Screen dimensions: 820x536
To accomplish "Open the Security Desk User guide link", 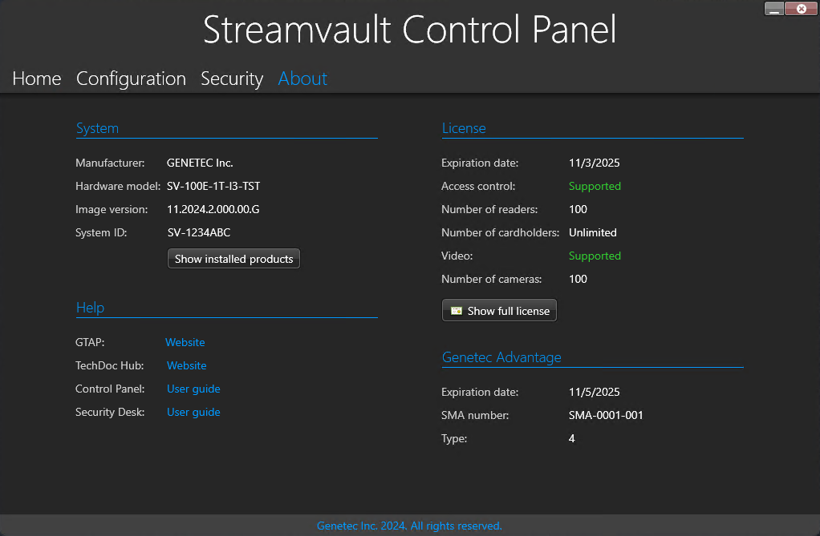I will 193,412.
